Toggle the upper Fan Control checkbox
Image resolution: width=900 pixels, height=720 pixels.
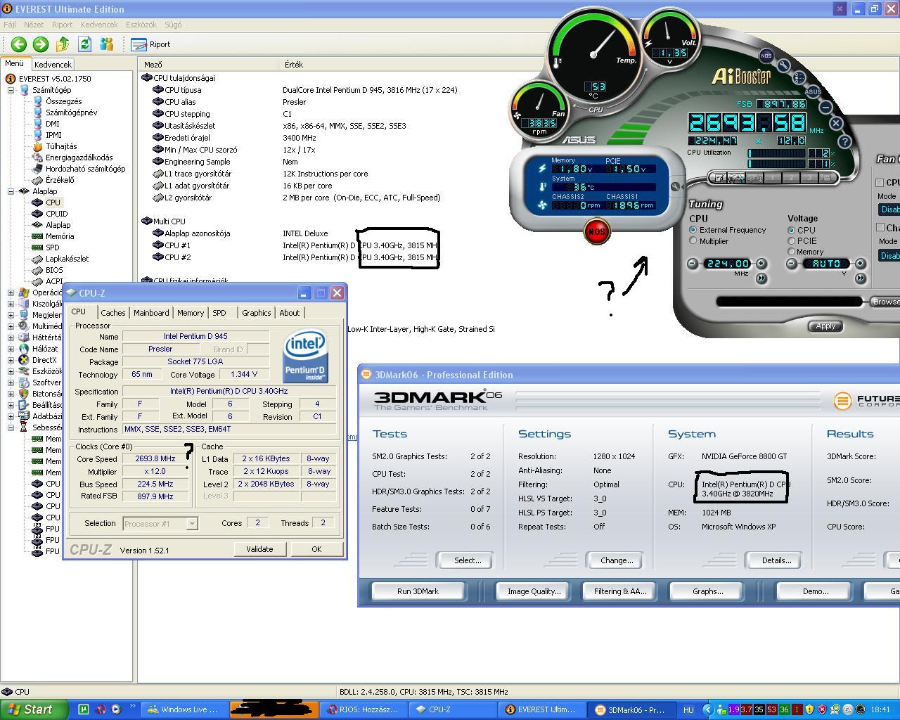point(880,183)
